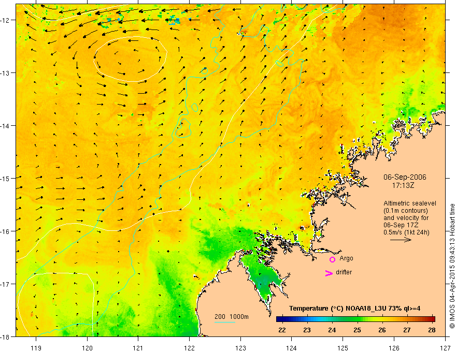Click the Temperature NOAA18_L3U colorbar title
The height and width of the screenshot is (352, 456).
(x=354, y=309)
